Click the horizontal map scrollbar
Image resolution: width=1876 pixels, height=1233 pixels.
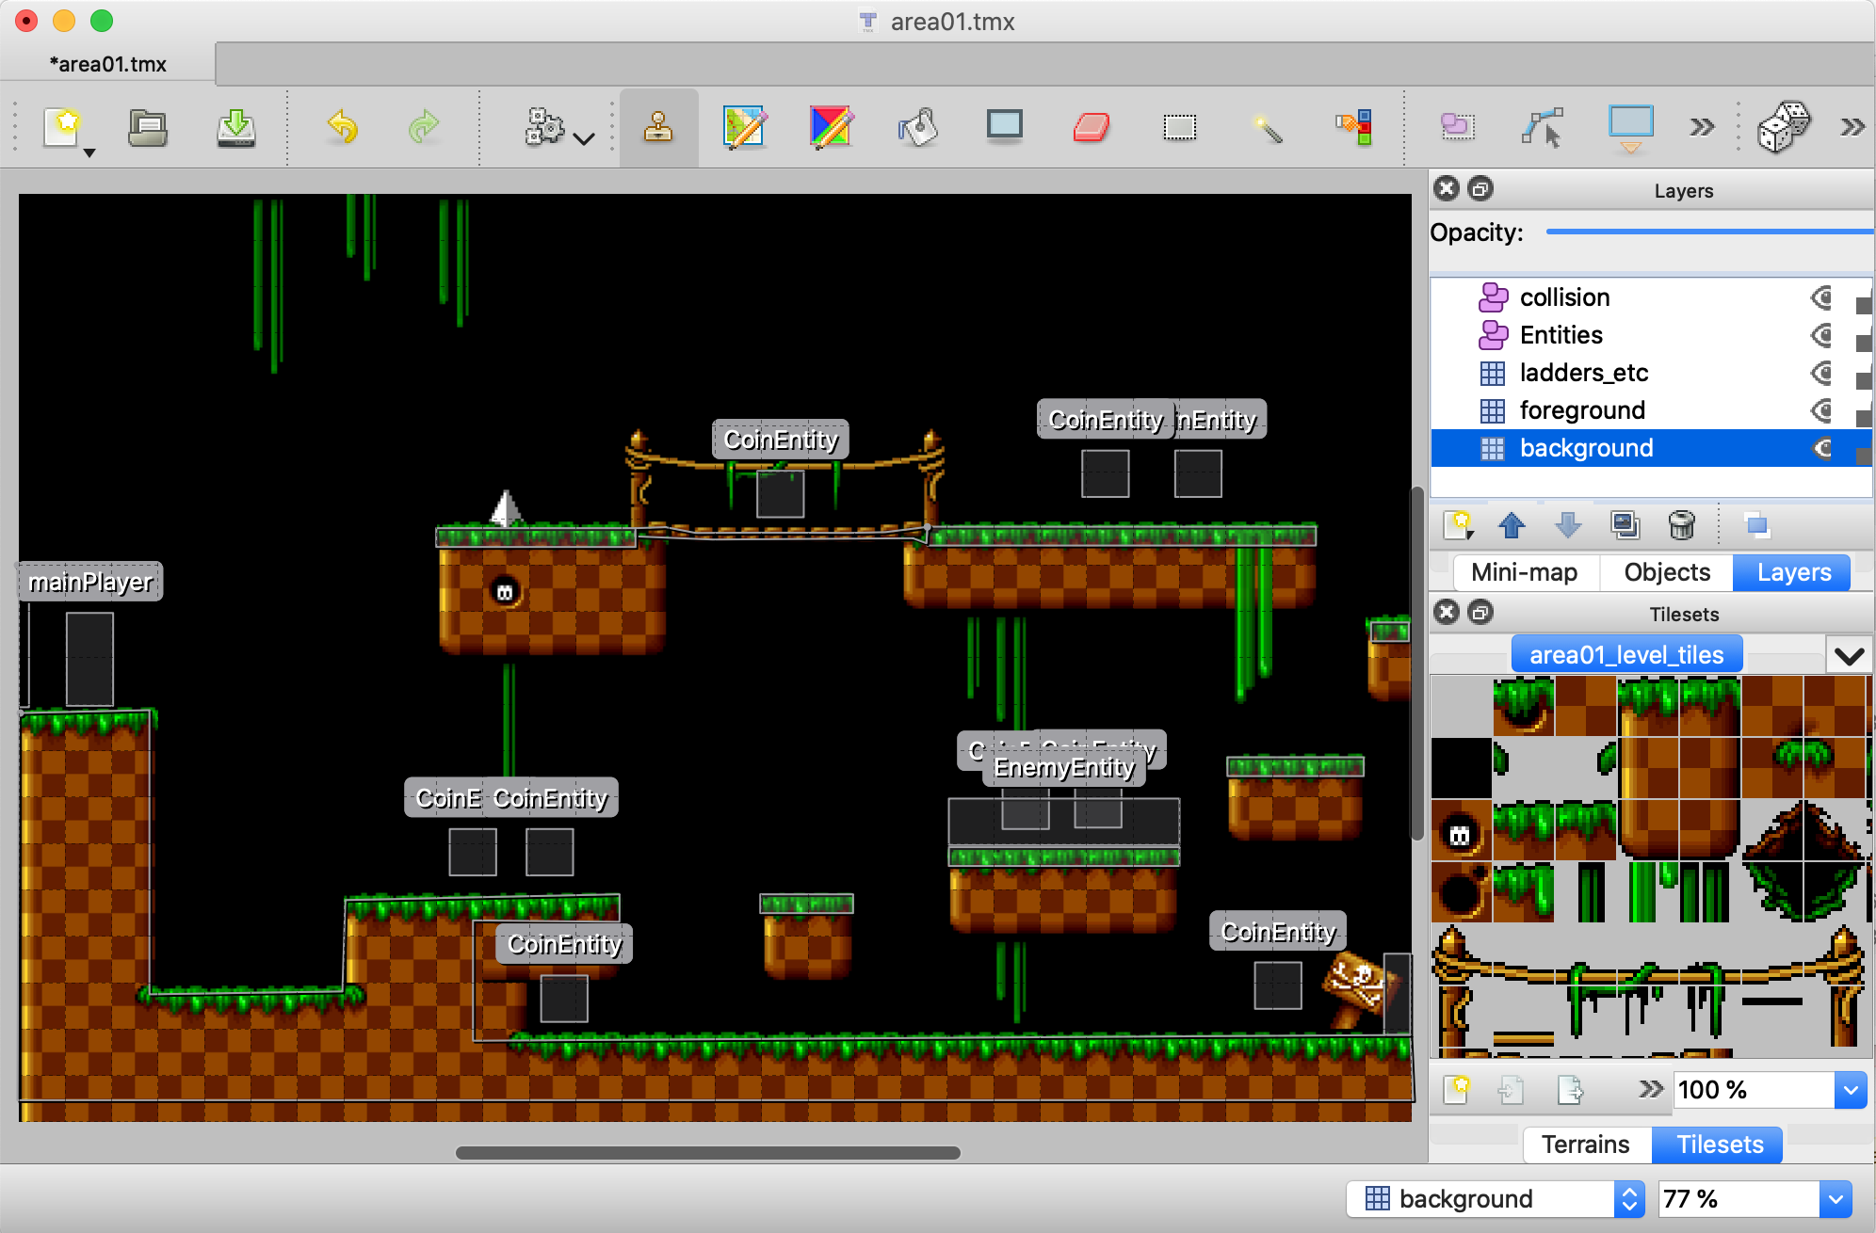(708, 1153)
